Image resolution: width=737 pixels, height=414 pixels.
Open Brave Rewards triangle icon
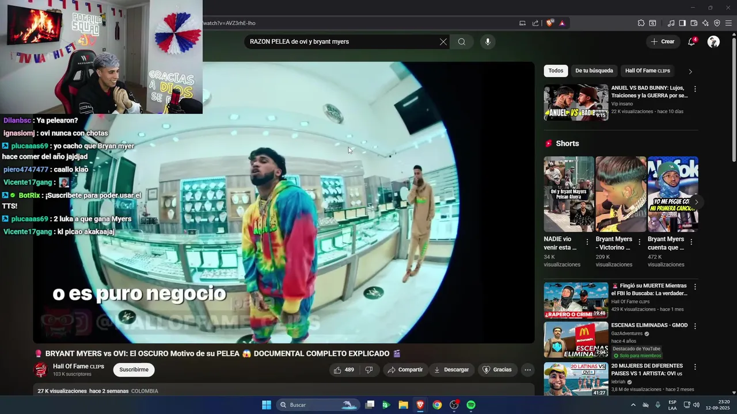click(562, 23)
